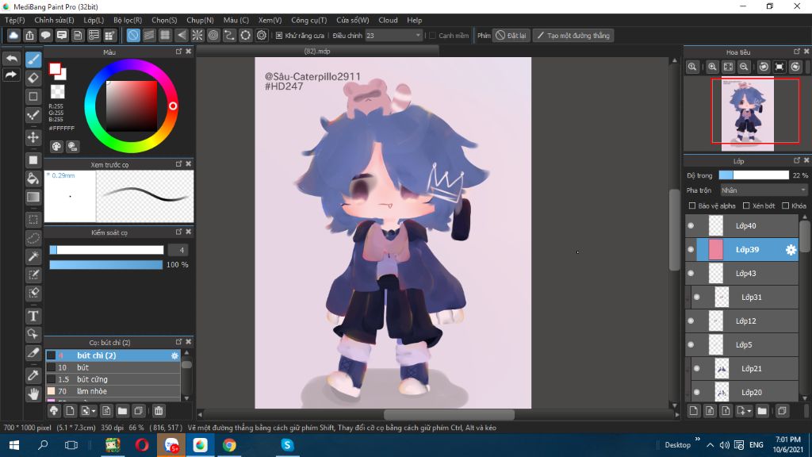Enable the Bảo vệ alpha checkbox
The height and width of the screenshot is (457, 812).
pyautogui.click(x=691, y=205)
